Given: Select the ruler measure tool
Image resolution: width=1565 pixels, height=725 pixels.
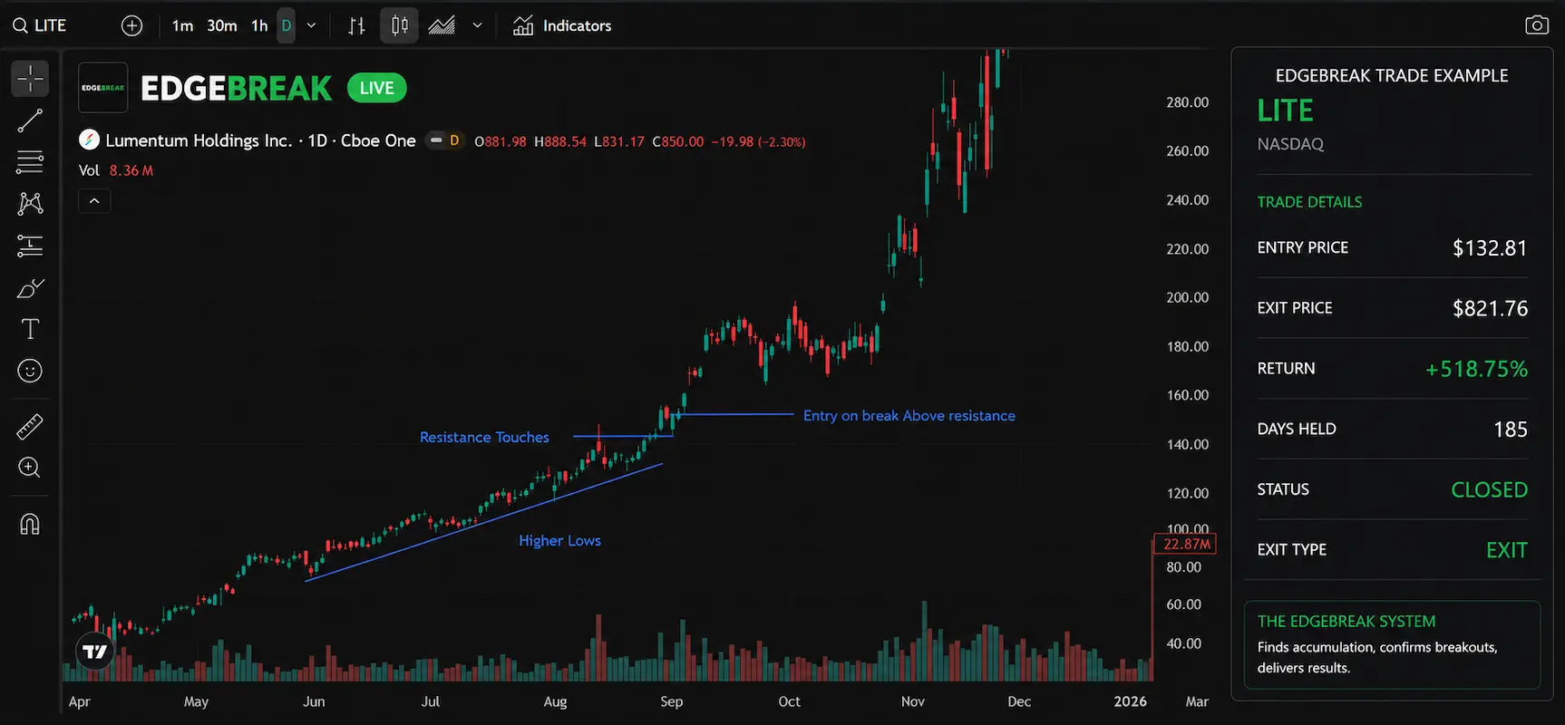Looking at the screenshot, I should 30,427.
